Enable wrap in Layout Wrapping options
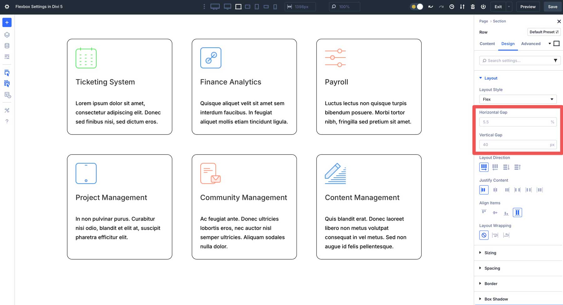Screen dimensions: 563x305 495,235
